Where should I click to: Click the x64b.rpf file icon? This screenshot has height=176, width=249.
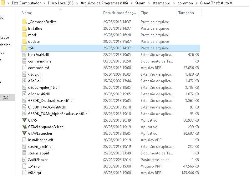tap(24, 173)
